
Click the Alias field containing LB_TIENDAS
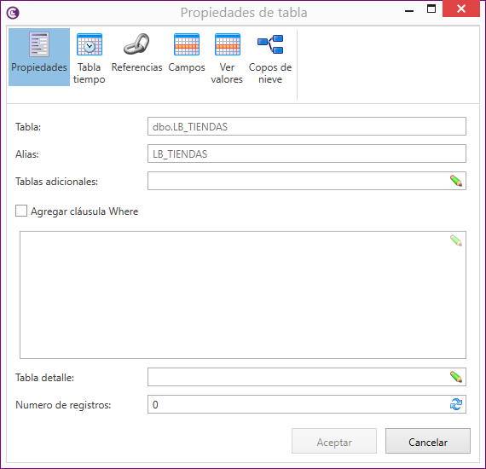pos(307,153)
